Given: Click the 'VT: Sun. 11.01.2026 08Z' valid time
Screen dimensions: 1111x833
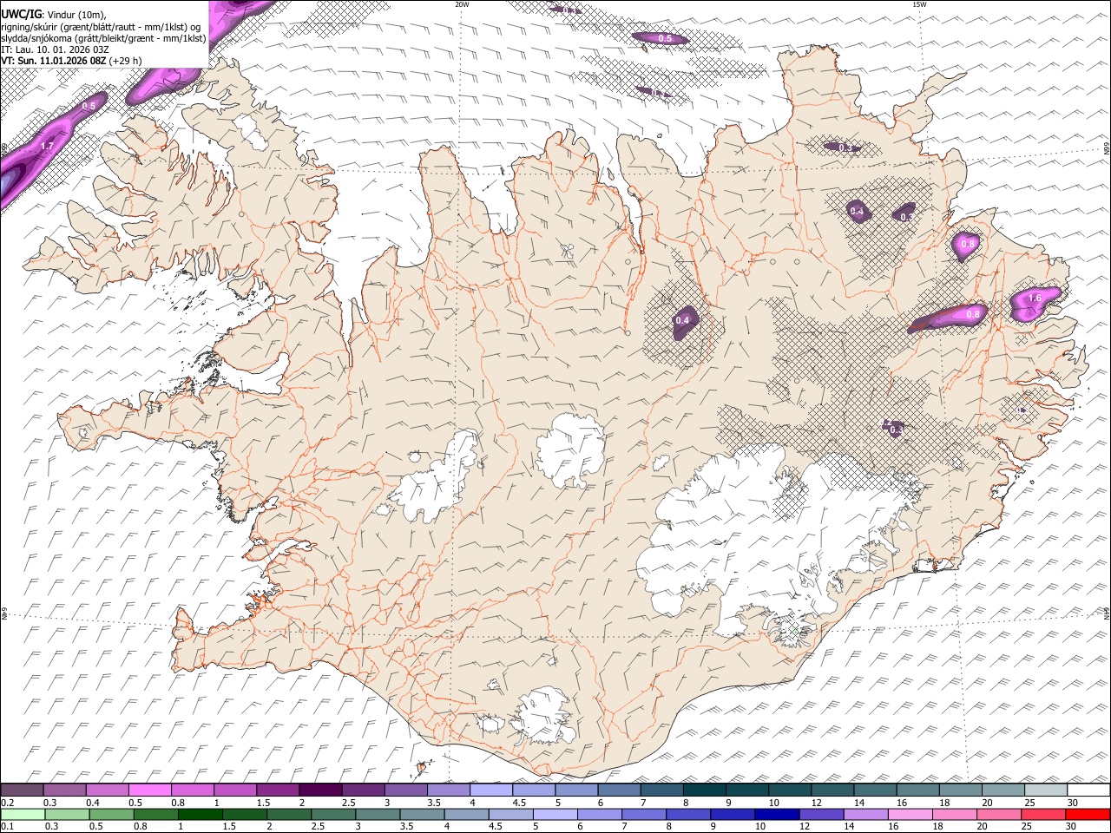Looking at the screenshot, I should 53,61.
